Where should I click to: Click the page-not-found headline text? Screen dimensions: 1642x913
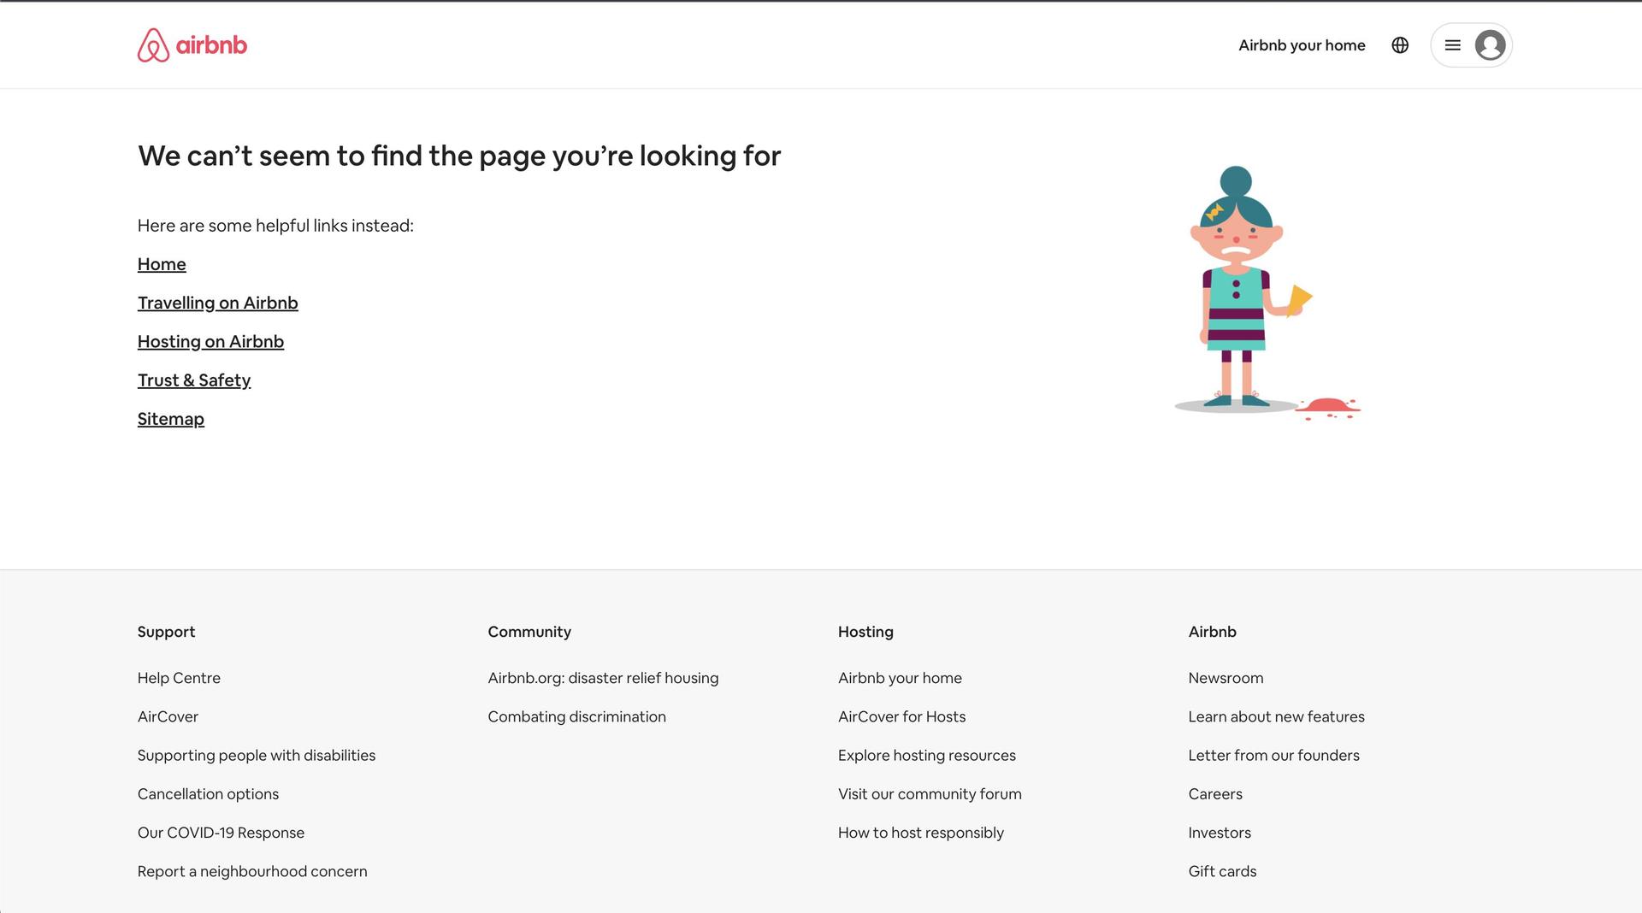(459, 156)
